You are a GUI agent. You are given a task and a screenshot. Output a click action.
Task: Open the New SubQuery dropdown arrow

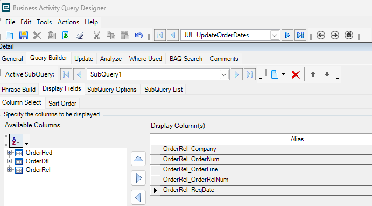click(283, 74)
